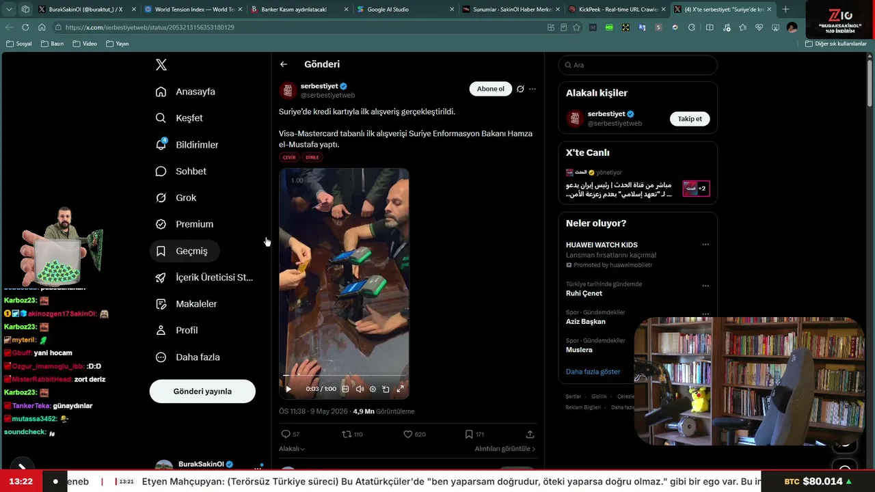Click the DİNLE listen tag
Screen dimensions: 875x492
coord(312,157)
